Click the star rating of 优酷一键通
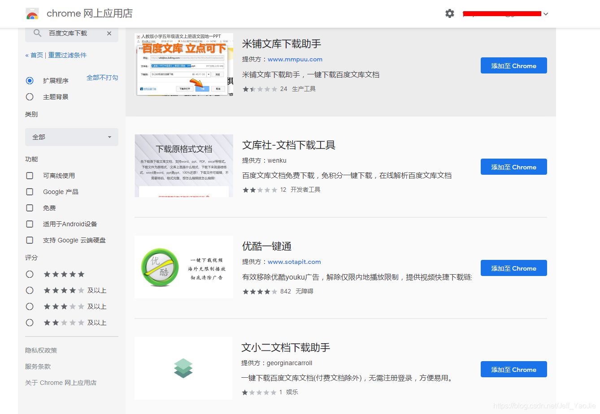The width and height of the screenshot is (600, 414). (260, 292)
